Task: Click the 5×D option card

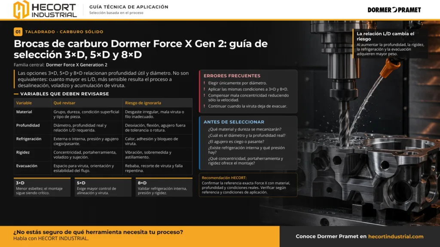Action: tap(103, 187)
